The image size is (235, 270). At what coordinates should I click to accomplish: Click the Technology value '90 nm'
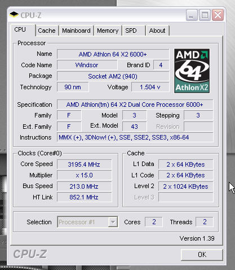click(73, 87)
